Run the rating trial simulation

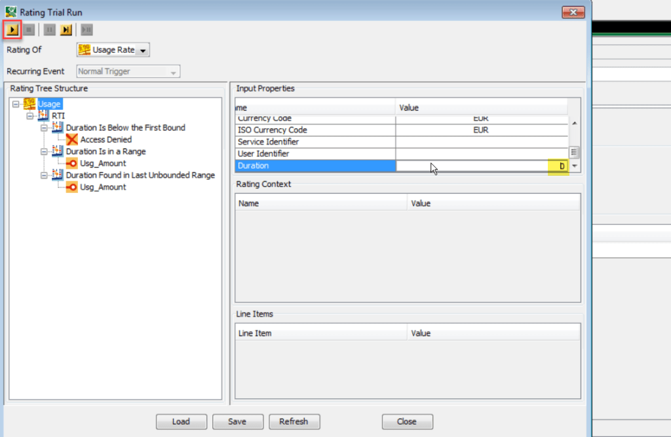[12, 29]
